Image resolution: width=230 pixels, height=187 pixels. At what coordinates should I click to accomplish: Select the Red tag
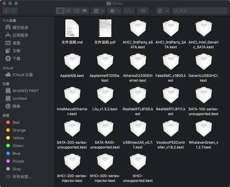click(13, 122)
